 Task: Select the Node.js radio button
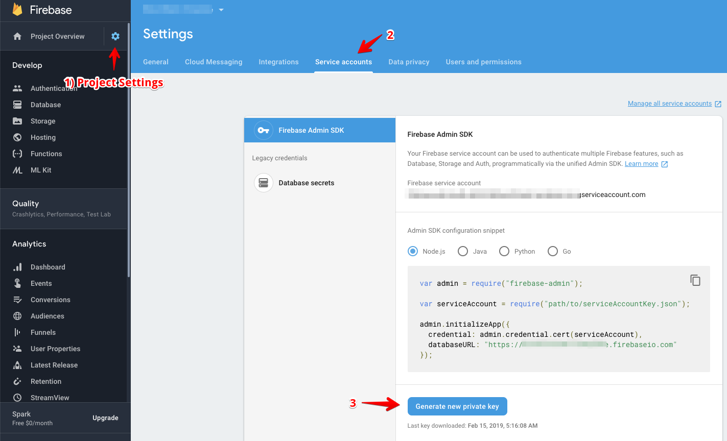(413, 251)
